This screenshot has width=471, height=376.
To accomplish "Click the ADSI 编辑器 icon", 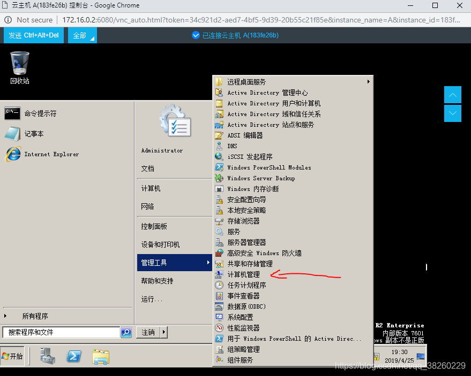I will 219,135.
